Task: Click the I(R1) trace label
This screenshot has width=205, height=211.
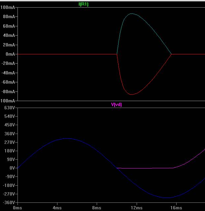Action: 84,4
